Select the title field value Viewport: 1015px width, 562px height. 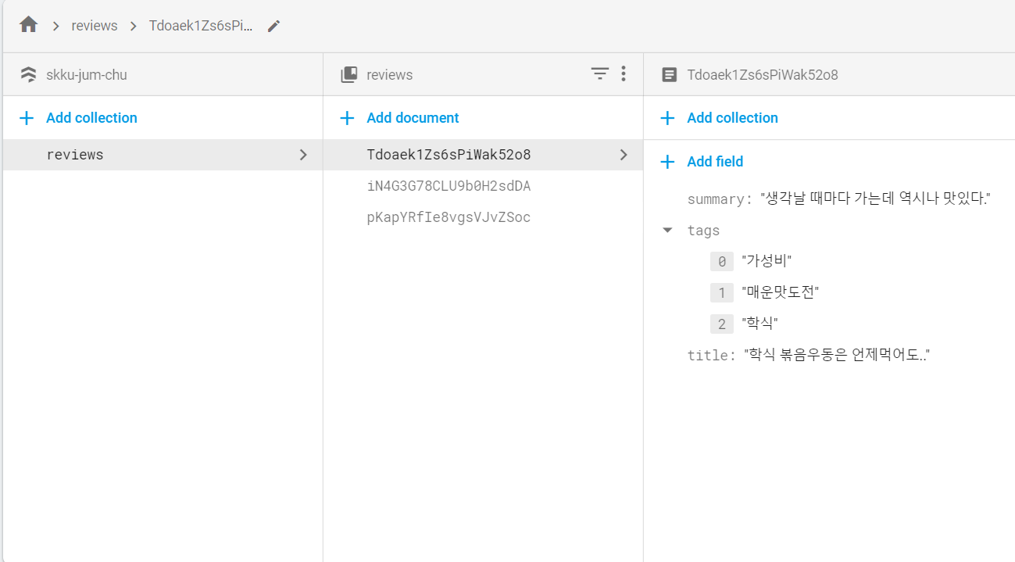(836, 355)
